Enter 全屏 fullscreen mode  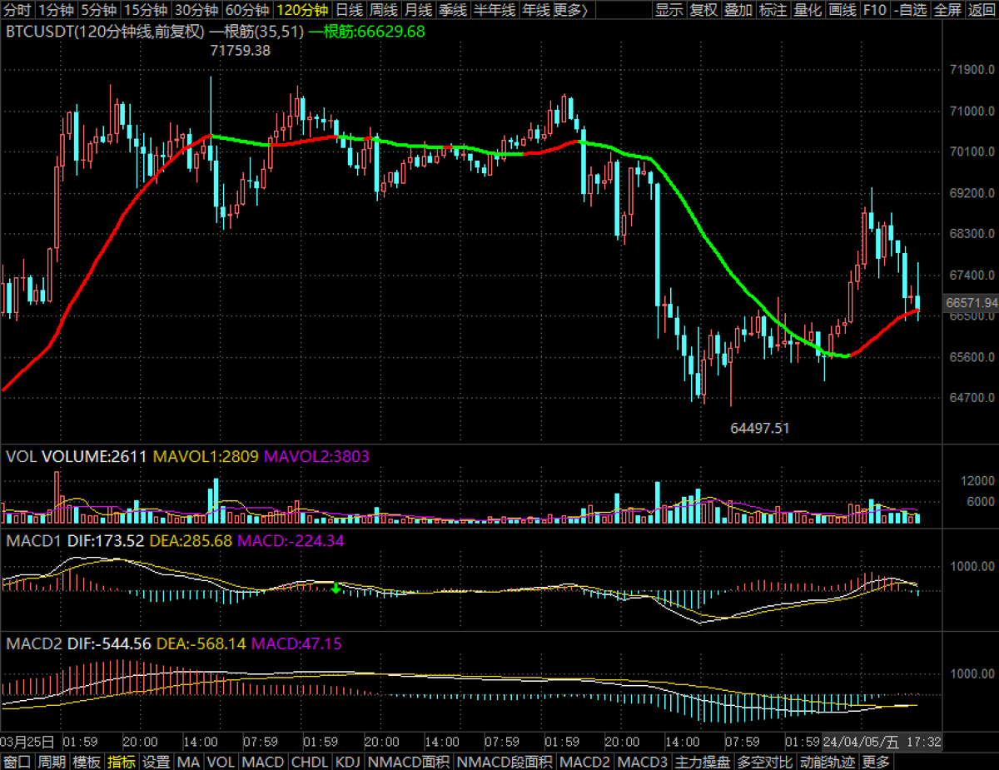point(947,10)
